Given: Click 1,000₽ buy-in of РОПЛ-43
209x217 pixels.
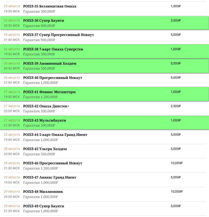Looking at the screenshot, I should coord(175,120).
